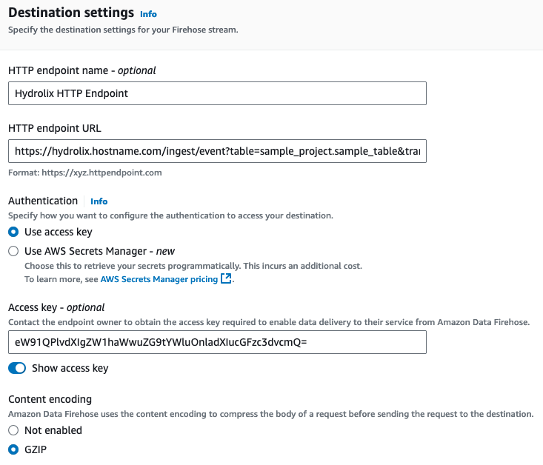Toggle the Show access key switch
This screenshot has width=543, height=465.
point(17,368)
